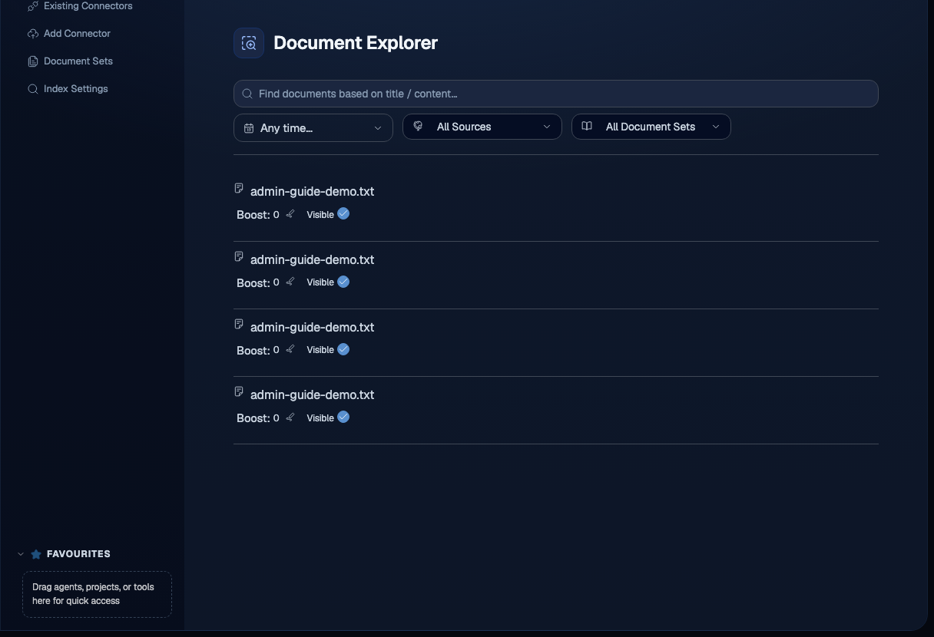Open the All Sources filter dropdown
This screenshot has width=934, height=637.
482,127
